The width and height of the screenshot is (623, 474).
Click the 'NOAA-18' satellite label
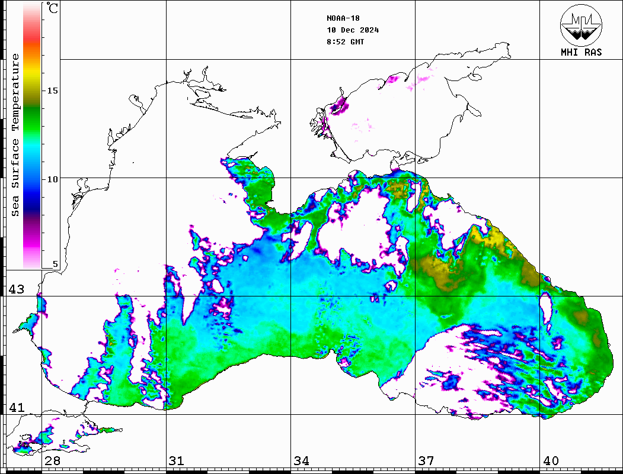tap(343, 18)
